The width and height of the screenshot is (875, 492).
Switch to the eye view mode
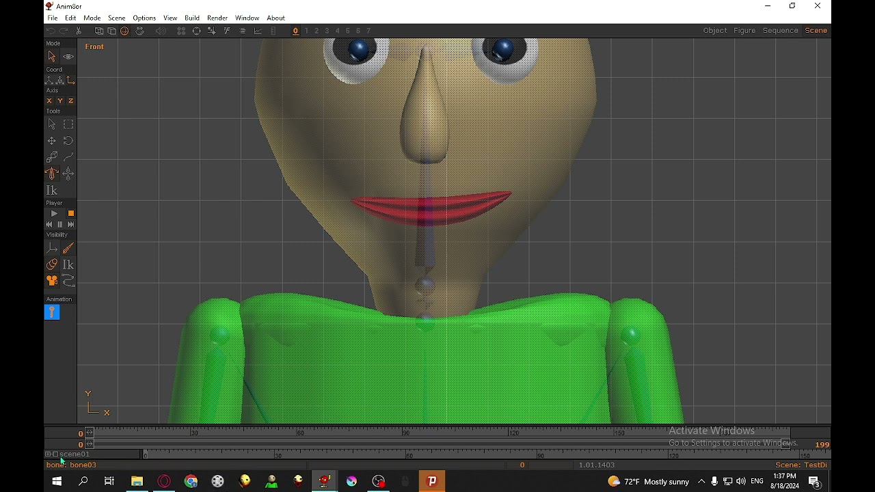[68, 57]
